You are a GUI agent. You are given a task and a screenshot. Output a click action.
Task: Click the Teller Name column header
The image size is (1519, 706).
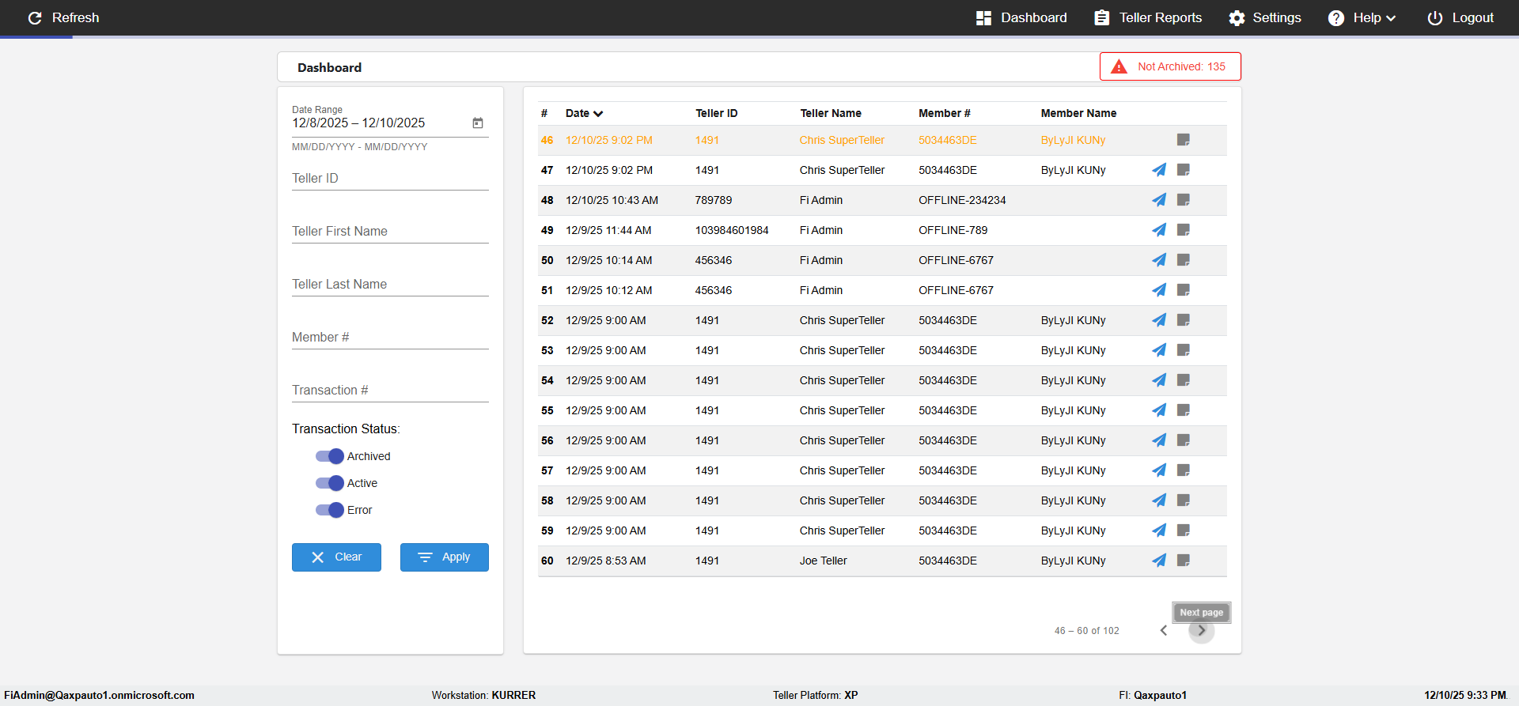pos(831,113)
